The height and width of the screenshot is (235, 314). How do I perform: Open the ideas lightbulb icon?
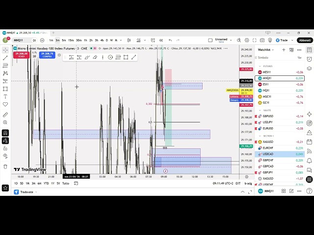[x=270, y=40]
